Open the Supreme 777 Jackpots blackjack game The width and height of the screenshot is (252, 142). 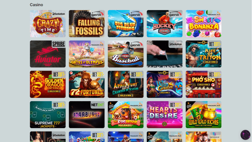pos(48,114)
